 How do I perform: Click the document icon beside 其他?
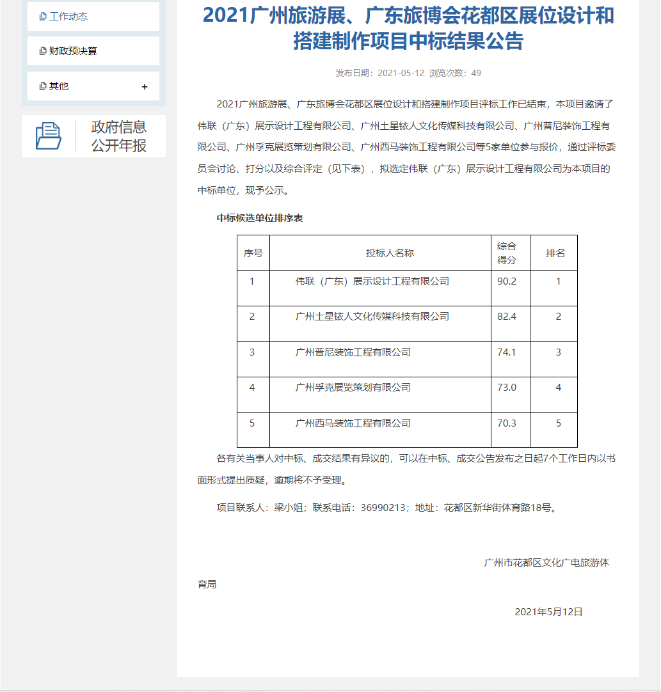[43, 86]
